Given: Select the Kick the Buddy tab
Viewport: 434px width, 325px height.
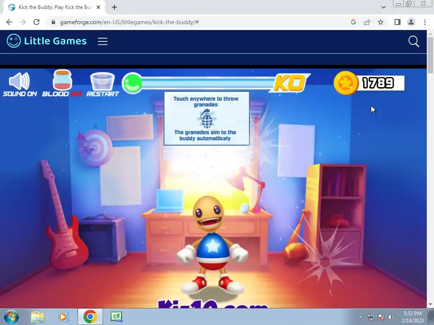Looking at the screenshot, I should click(x=54, y=7).
